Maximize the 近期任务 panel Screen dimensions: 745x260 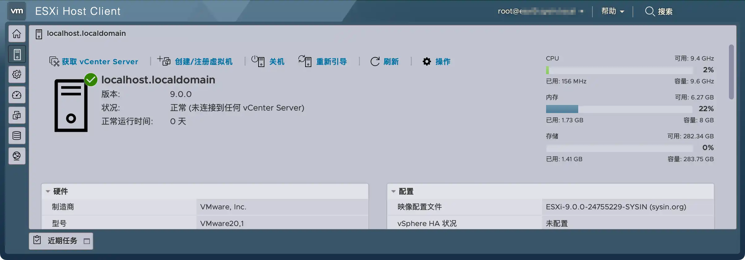[87, 241]
